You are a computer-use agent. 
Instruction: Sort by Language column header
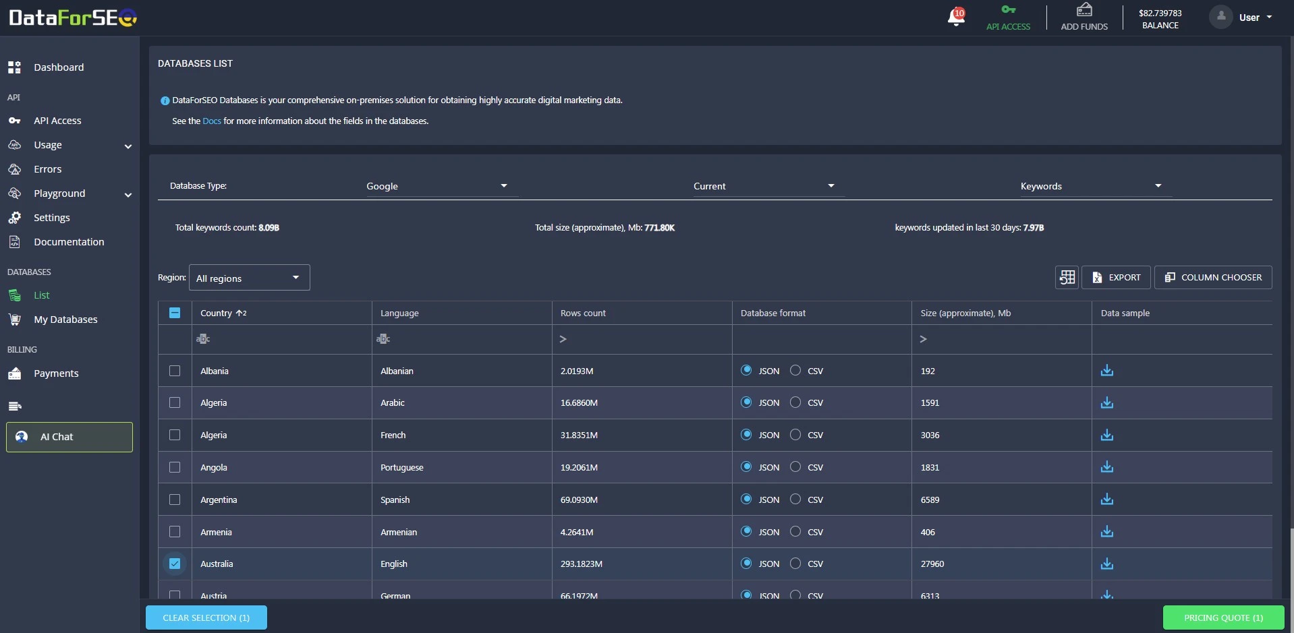(x=399, y=313)
